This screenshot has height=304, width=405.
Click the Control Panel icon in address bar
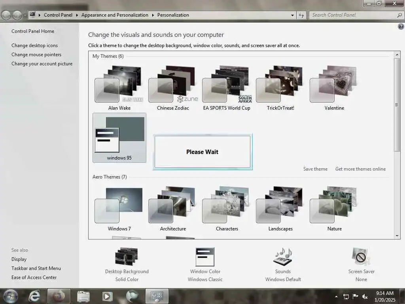32,15
